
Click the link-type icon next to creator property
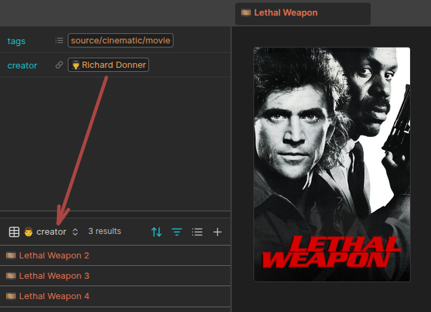point(59,65)
